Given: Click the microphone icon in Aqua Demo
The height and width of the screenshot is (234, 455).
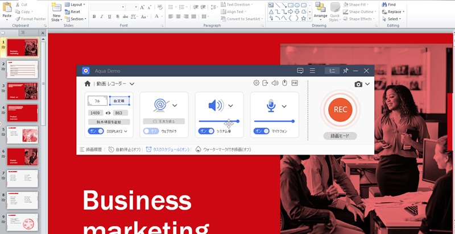Looking at the screenshot, I should tap(271, 106).
